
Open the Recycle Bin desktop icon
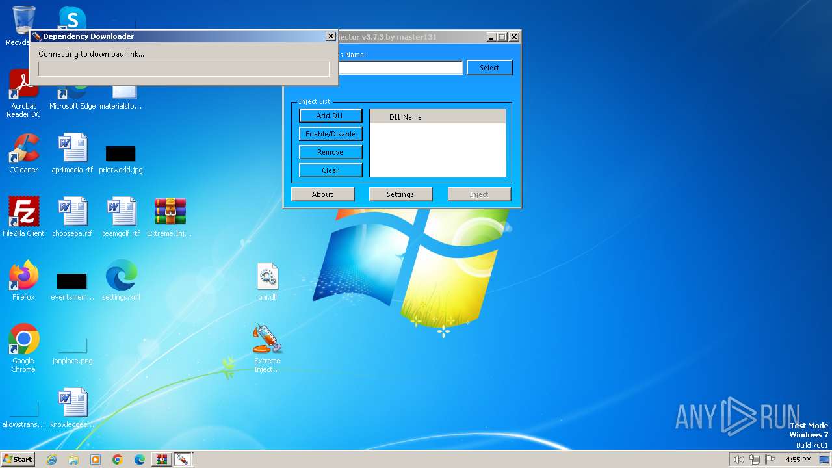23,19
